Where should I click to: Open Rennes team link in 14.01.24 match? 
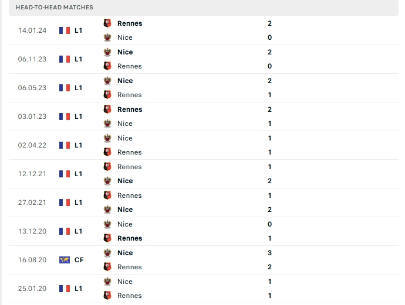130,23
